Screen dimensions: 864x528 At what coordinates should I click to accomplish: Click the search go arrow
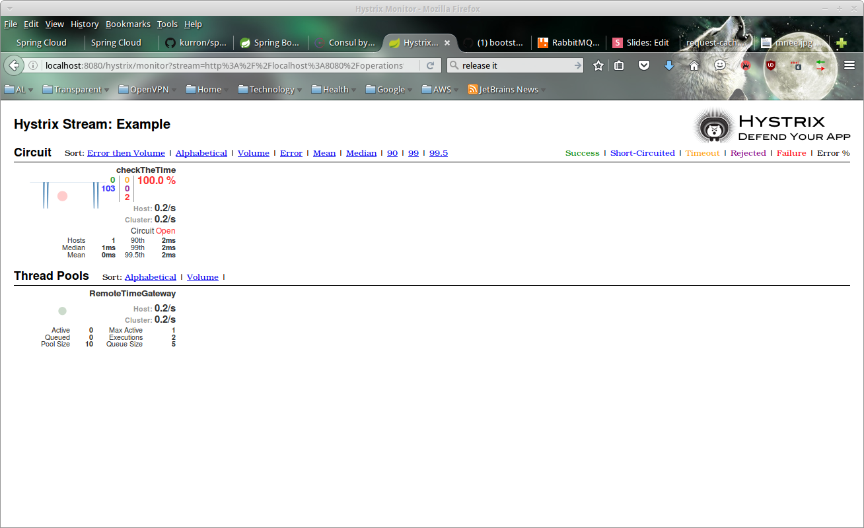tap(577, 65)
